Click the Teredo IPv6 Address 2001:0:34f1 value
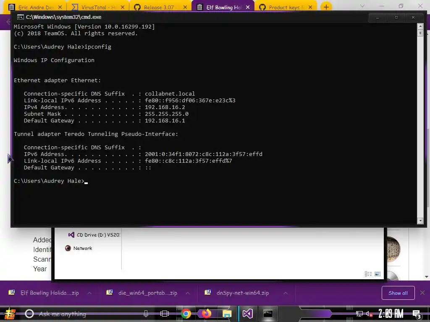Screen dimensions: 430x322 pyautogui.click(x=204, y=154)
